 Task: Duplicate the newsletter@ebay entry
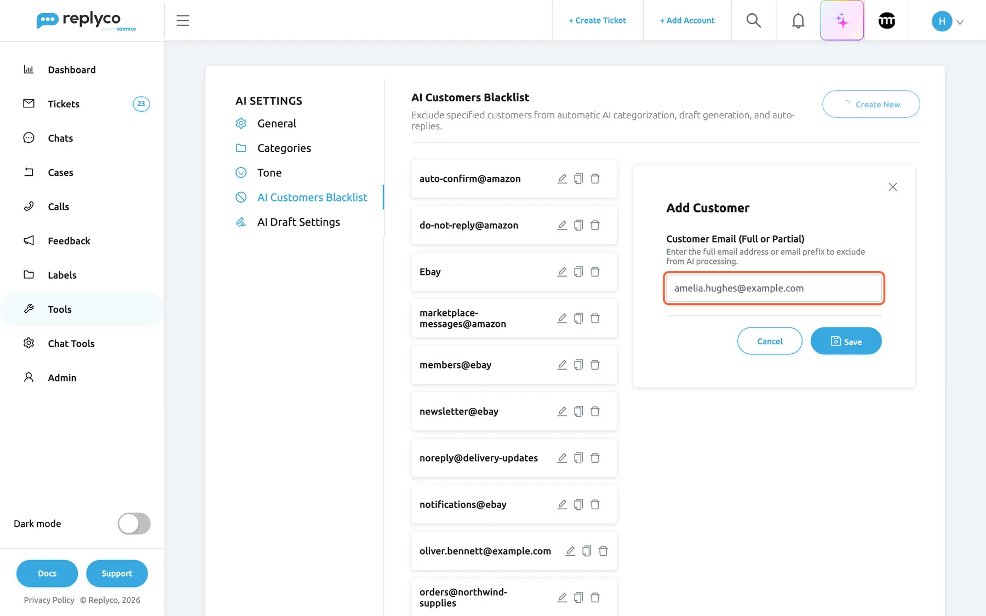pyautogui.click(x=578, y=411)
